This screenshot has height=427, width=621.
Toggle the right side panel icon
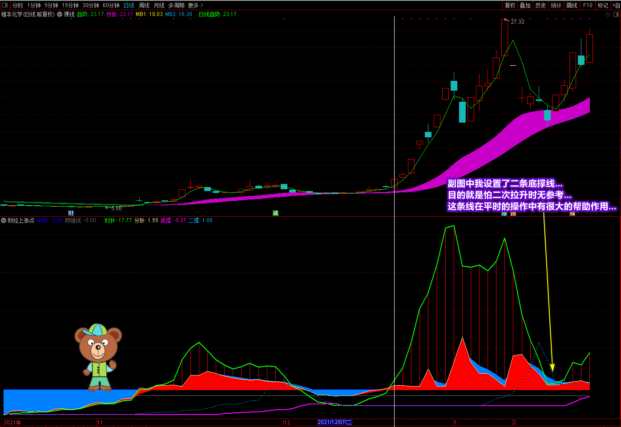pyautogui.click(x=616, y=15)
